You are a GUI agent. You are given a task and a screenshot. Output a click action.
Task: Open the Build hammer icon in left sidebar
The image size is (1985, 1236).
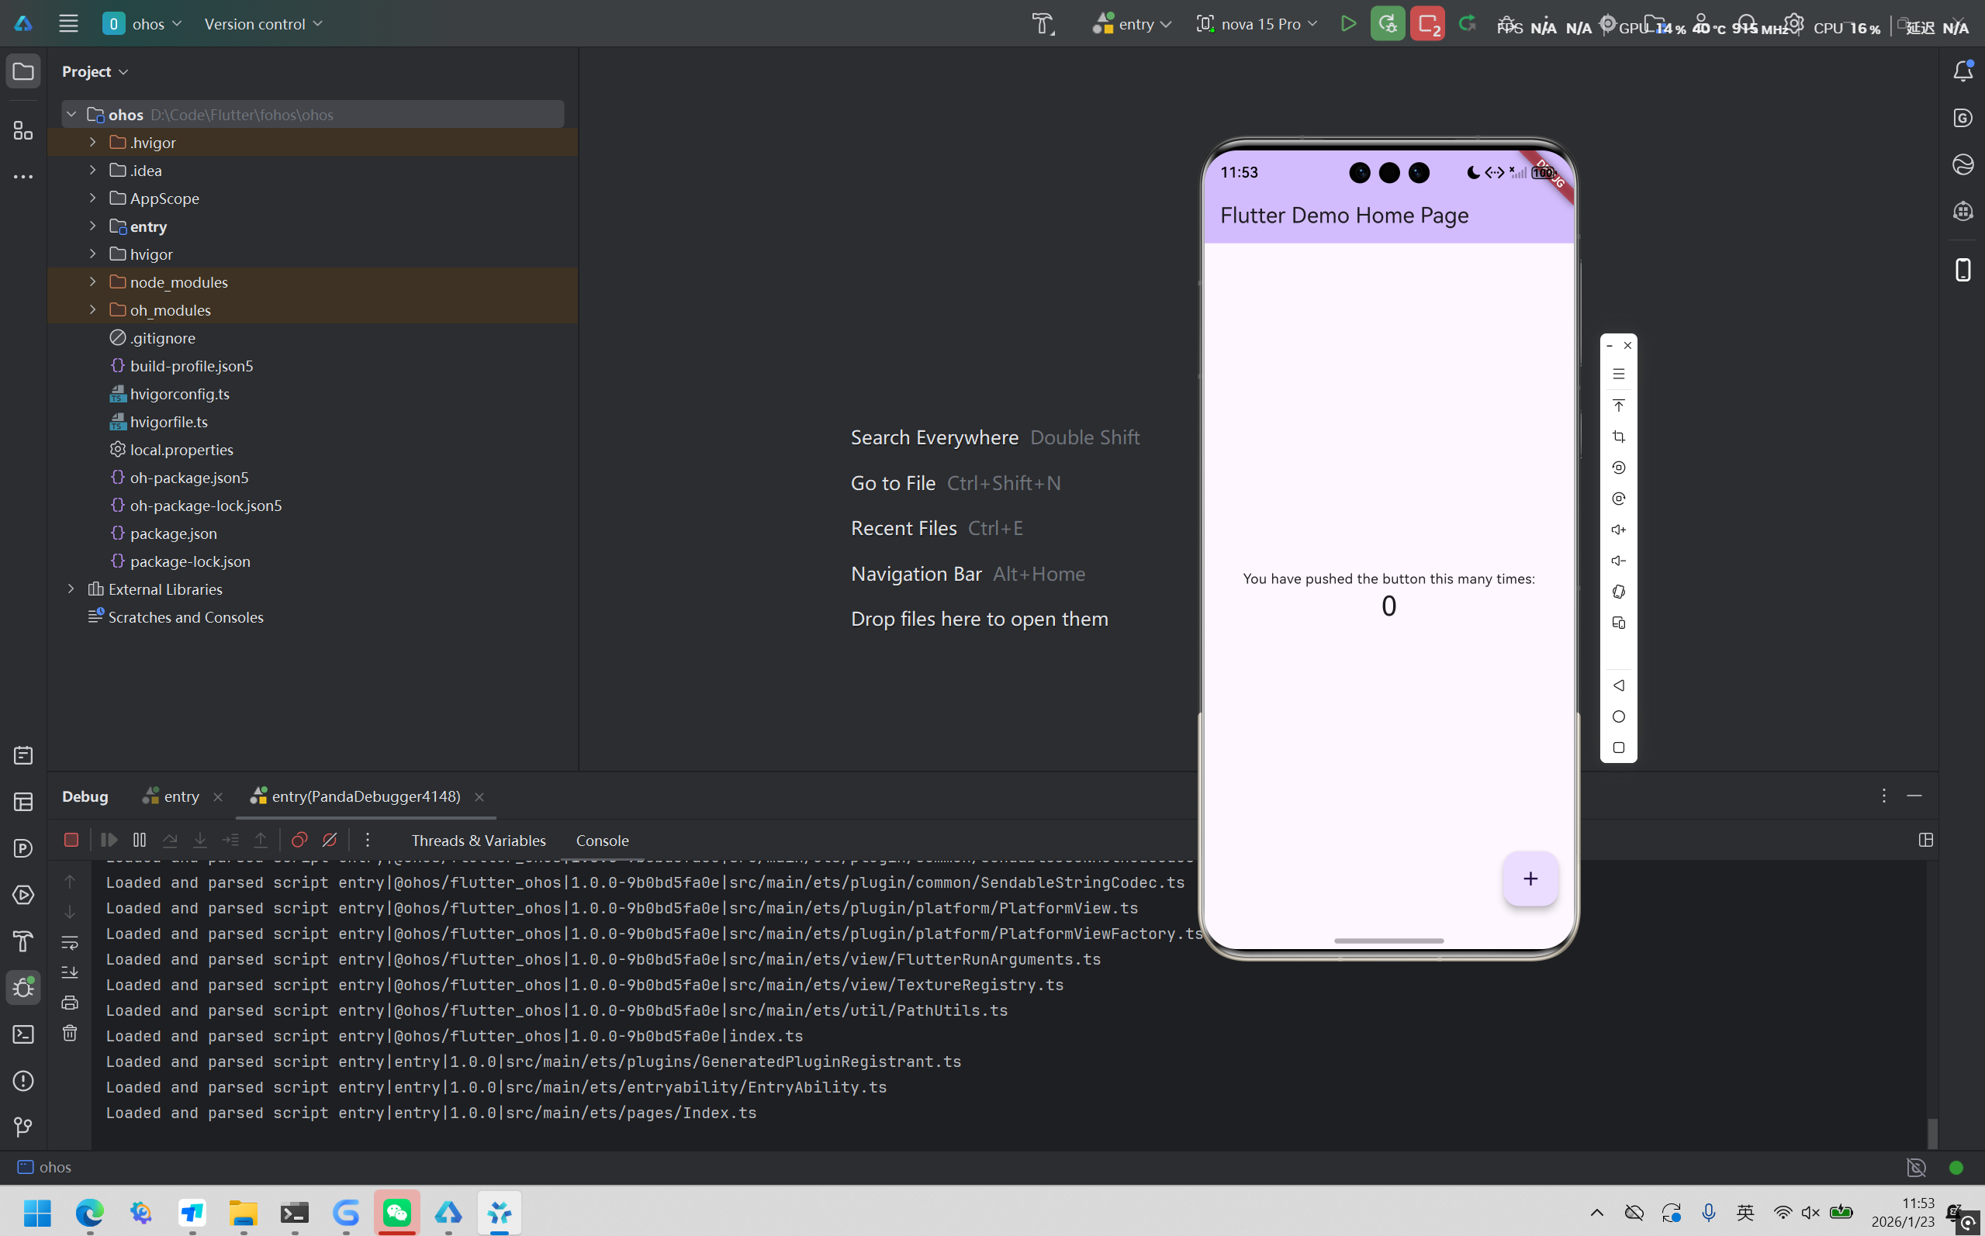click(x=23, y=941)
